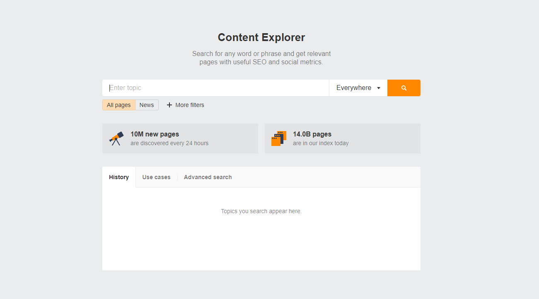The height and width of the screenshot is (299, 539).
Task: Open the Everywhere search scope dropdown
Action: coord(354,88)
